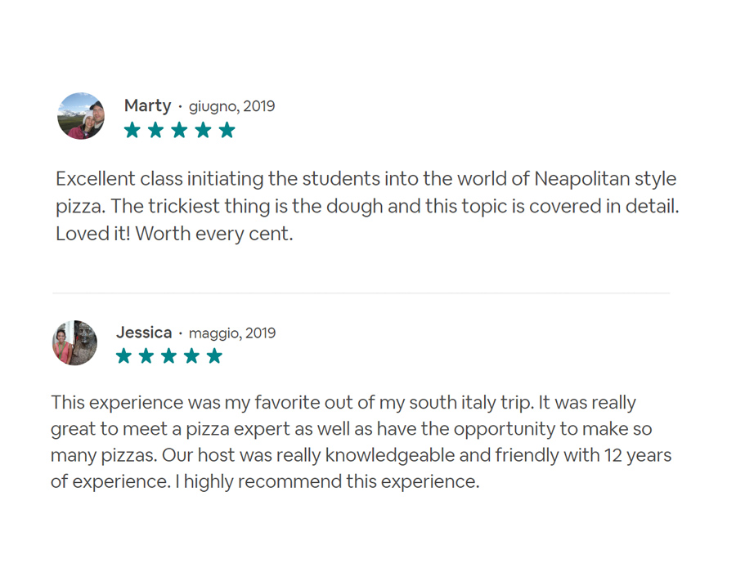Click Jessica's review text about south italy trip

(361, 442)
